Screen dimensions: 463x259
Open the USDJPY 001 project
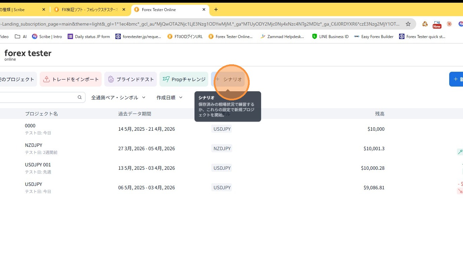click(x=38, y=165)
